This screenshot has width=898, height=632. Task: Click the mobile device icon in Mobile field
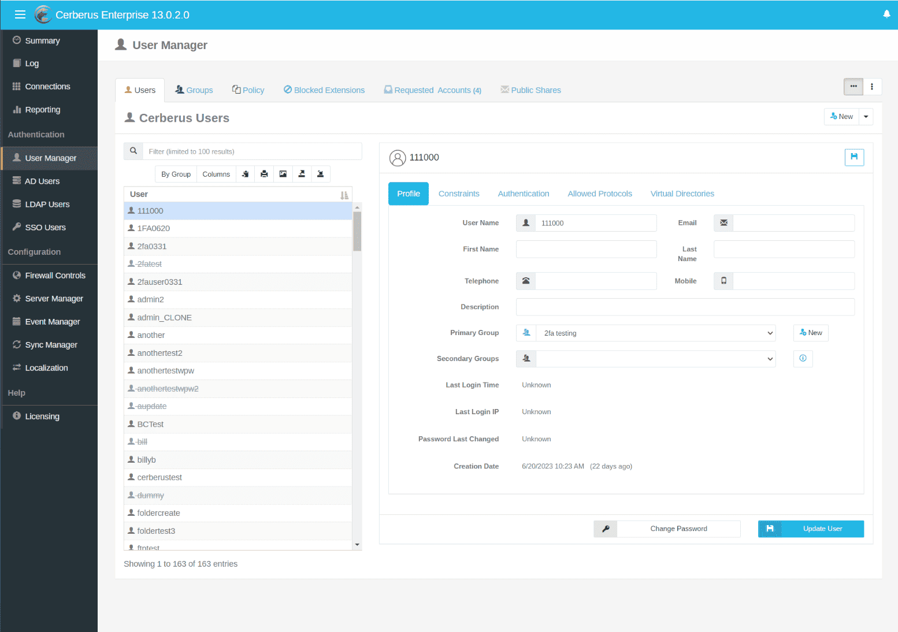(723, 281)
